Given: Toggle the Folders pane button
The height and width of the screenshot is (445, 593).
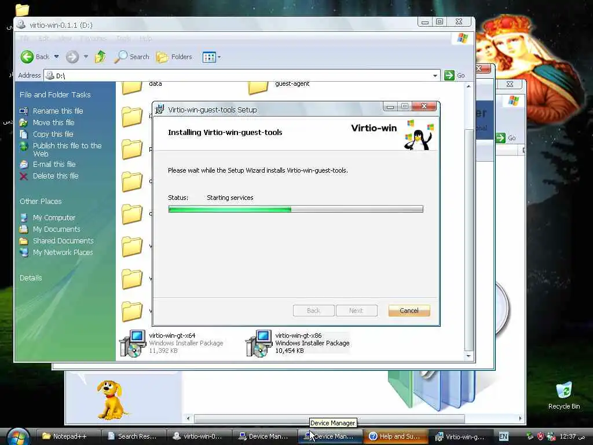Looking at the screenshot, I should 174,57.
